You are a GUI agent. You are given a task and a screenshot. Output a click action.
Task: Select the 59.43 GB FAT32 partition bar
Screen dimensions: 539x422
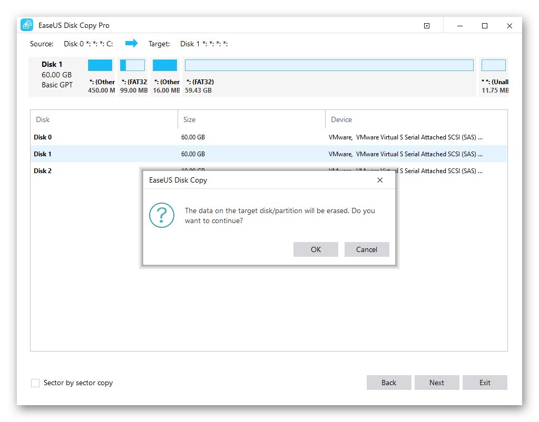[329, 77]
